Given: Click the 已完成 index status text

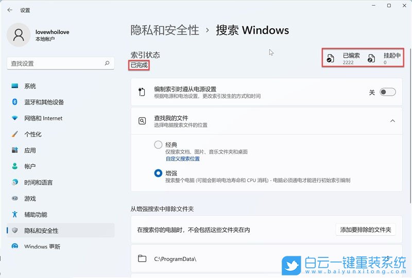Looking at the screenshot, I should click(139, 65).
